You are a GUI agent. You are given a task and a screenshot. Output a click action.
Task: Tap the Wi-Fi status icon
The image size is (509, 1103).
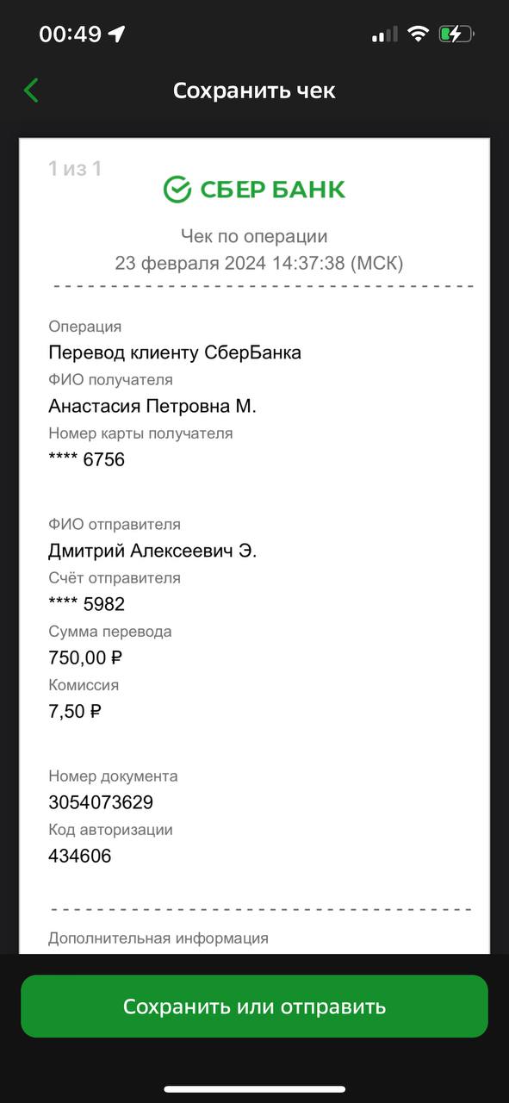click(419, 34)
